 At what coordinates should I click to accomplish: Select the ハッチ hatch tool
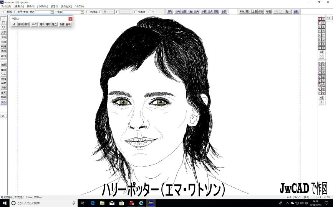(35, 24)
